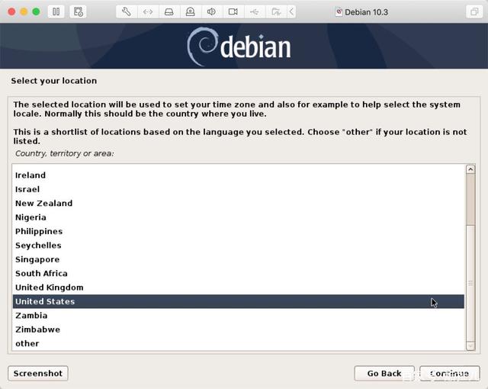This screenshot has height=389, width=488.
Task: Pick Singapore from the list
Action: tap(239, 259)
